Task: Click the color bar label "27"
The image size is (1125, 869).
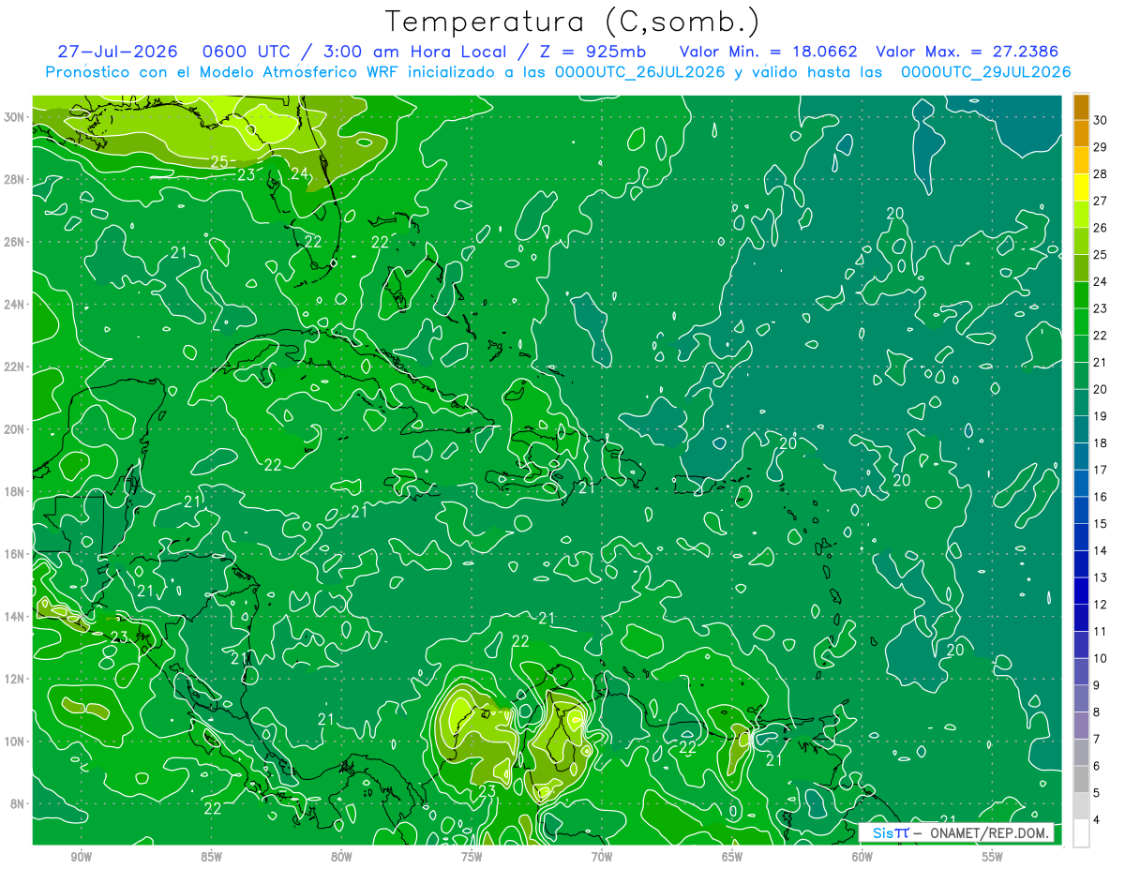Action: click(x=1102, y=201)
